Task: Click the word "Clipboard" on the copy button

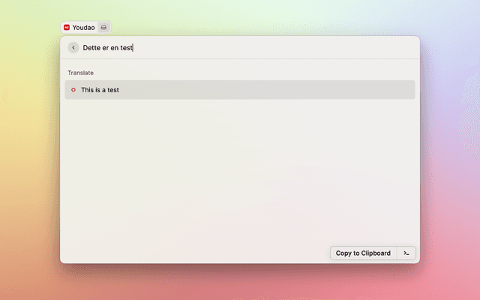Action: click(376, 253)
